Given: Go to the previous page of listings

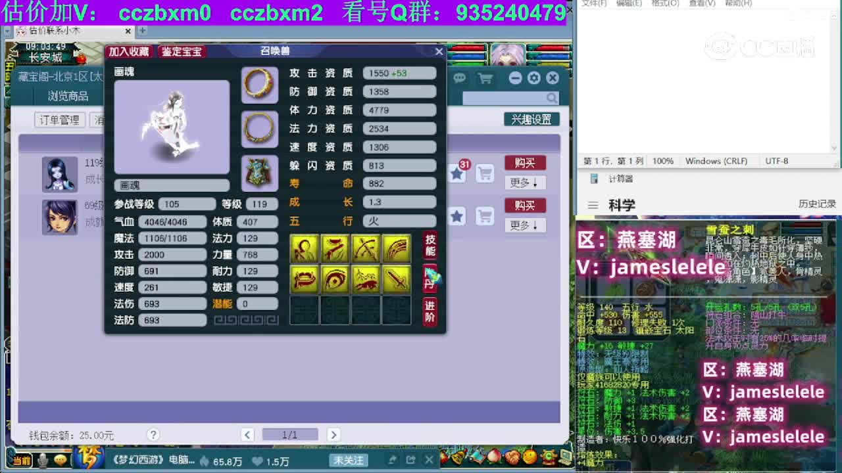Looking at the screenshot, I should click(247, 434).
